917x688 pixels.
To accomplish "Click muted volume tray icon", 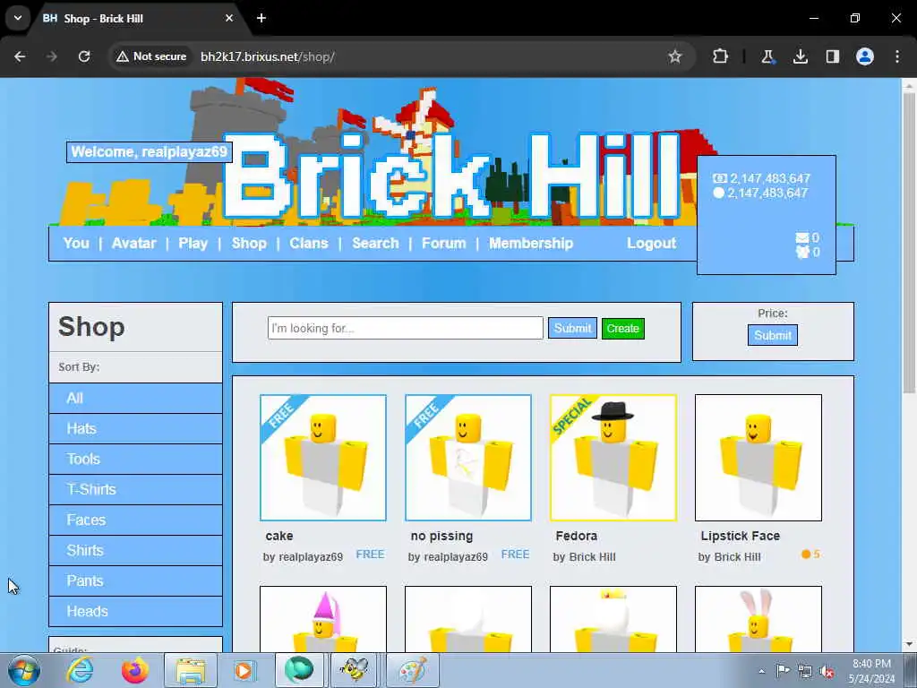I will coord(827,671).
